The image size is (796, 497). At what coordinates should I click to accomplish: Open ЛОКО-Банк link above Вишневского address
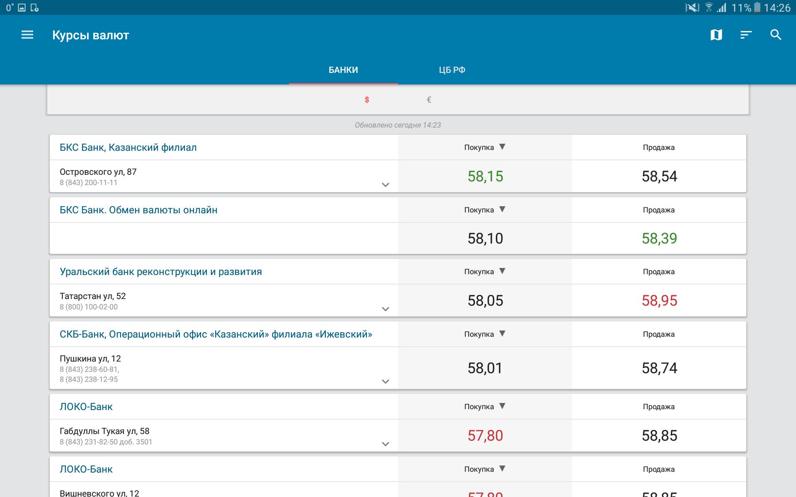(86, 469)
